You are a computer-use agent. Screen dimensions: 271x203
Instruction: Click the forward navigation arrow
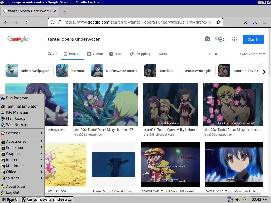click(16, 22)
